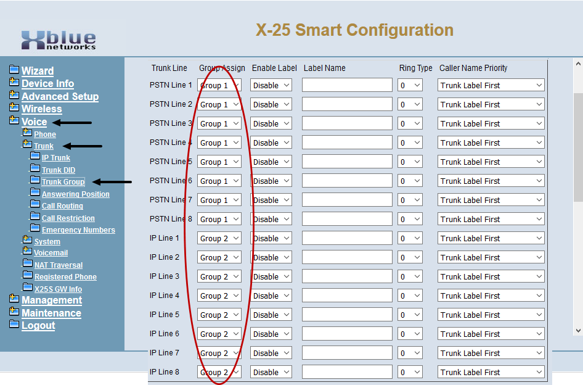
Task: Open the Wireless link
Action: [x=42, y=109]
